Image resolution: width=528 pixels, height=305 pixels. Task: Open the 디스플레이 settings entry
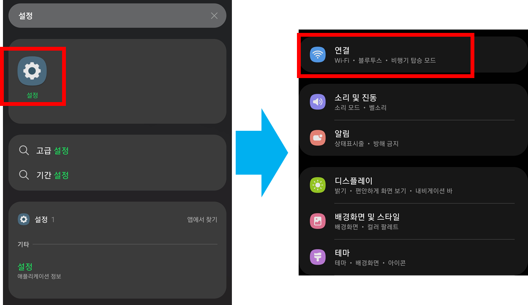(x=413, y=185)
